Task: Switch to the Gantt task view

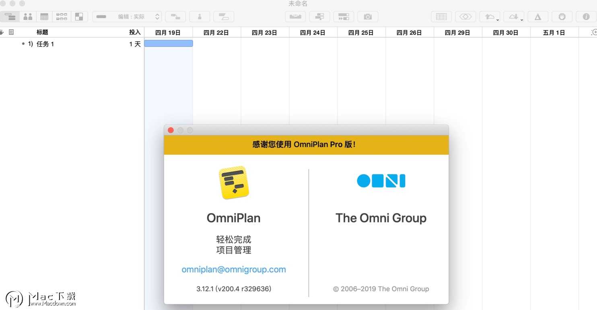Action: click(x=10, y=16)
